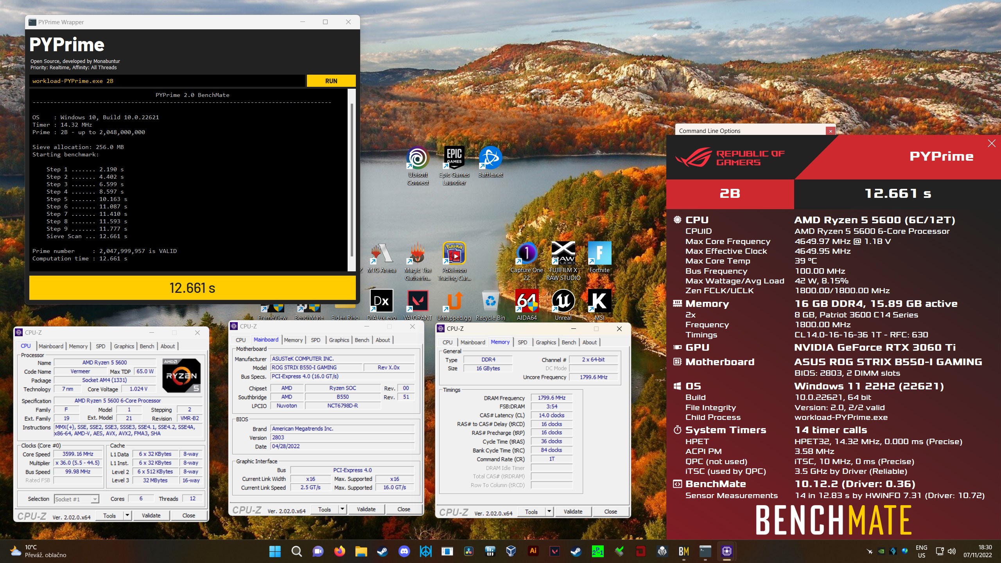The height and width of the screenshot is (563, 1001).
Task: Open Bench tab in left CPU-Z window
Action: [x=147, y=346]
